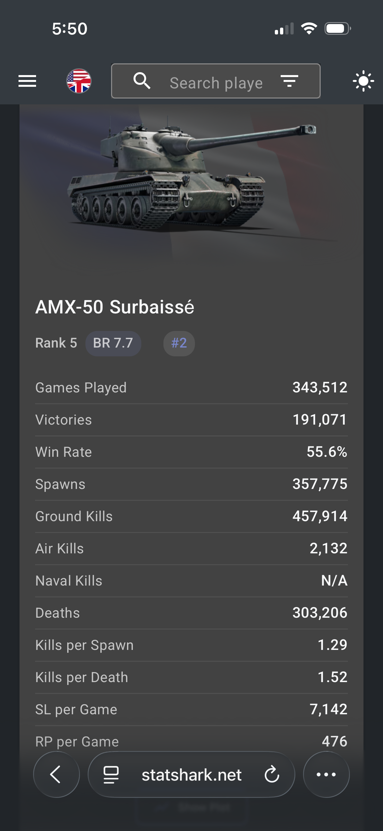Open the search filter options icon
383x831 pixels.
tap(289, 81)
